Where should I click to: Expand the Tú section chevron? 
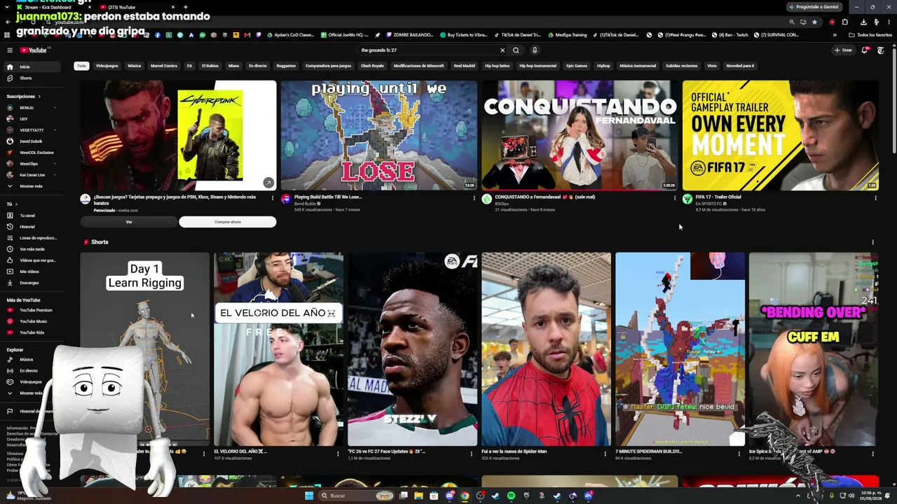16,204
